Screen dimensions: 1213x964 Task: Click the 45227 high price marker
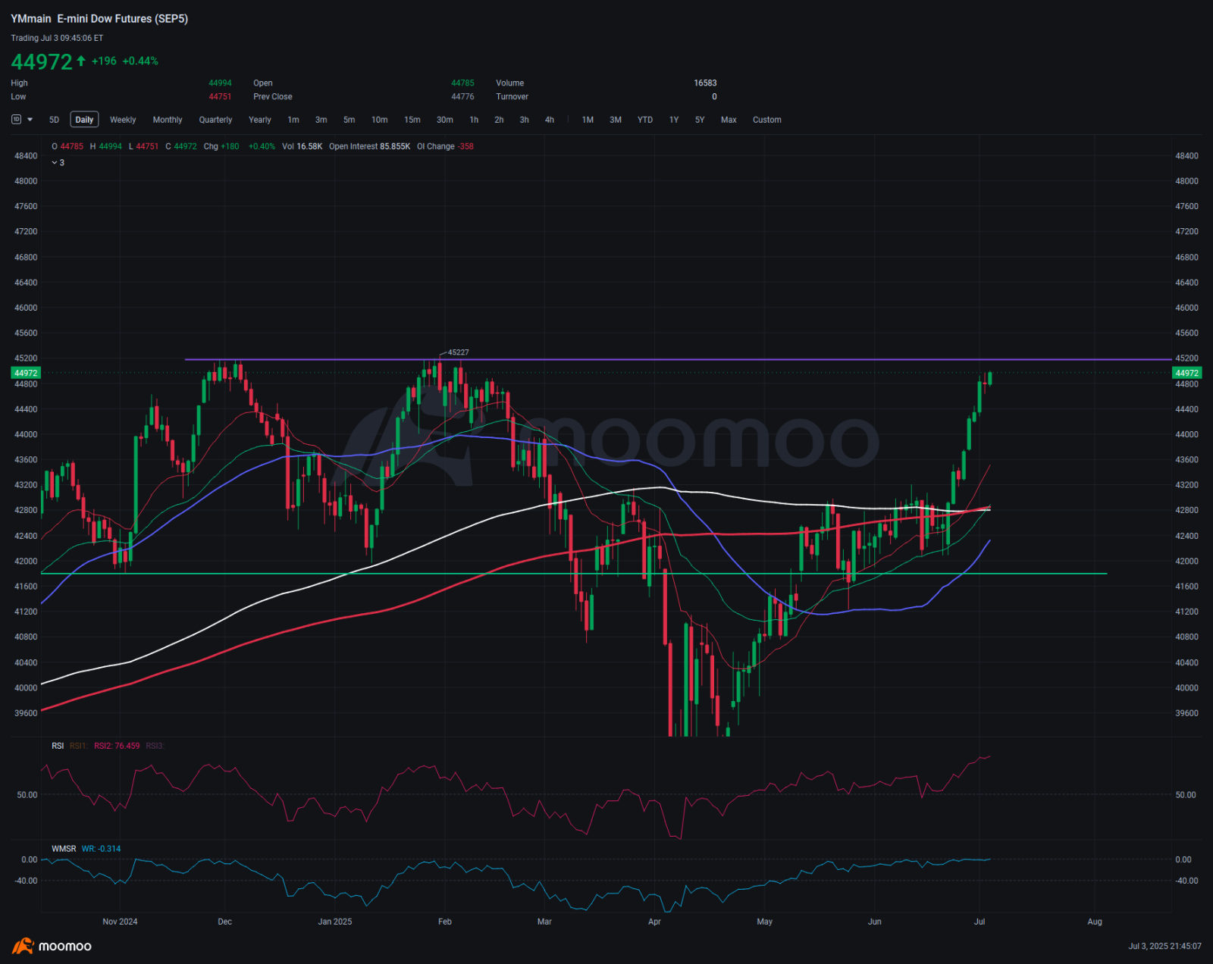(x=459, y=352)
